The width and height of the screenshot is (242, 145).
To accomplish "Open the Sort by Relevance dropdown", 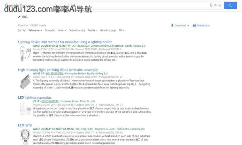I will tap(35, 30).
